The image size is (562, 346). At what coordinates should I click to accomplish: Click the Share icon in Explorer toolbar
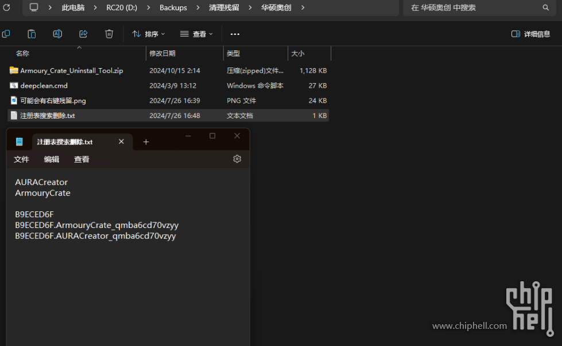[83, 34]
